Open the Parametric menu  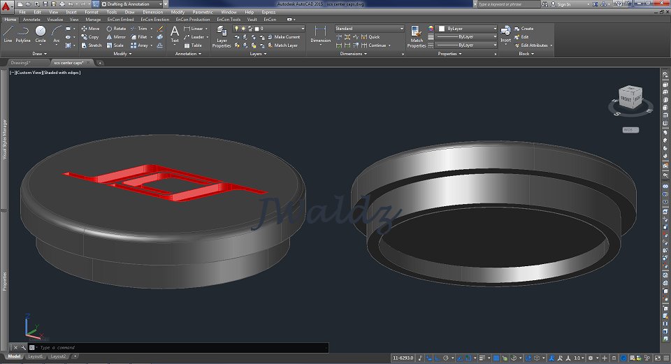tap(203, 13)
